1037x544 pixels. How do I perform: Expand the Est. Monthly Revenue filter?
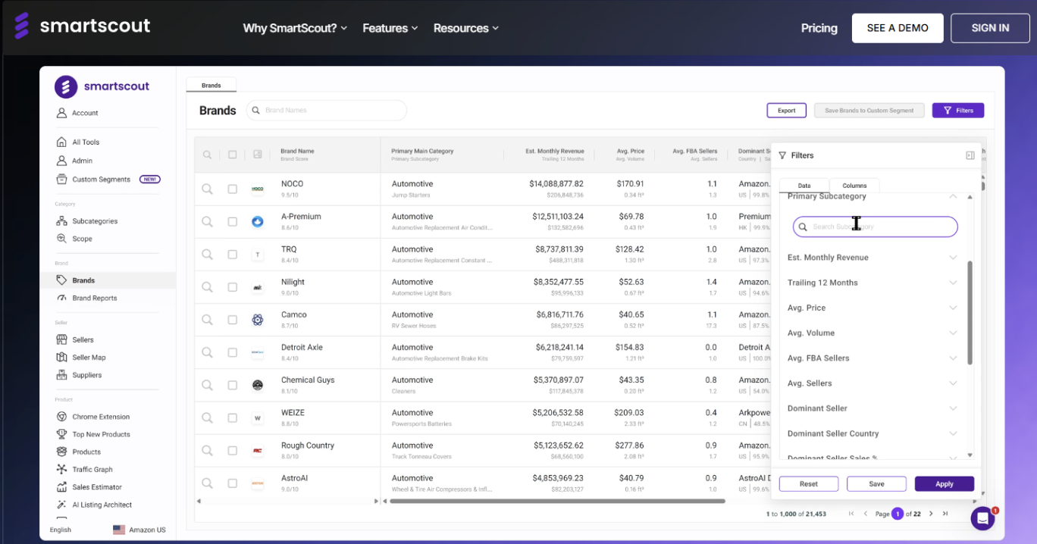click(953, 258)
